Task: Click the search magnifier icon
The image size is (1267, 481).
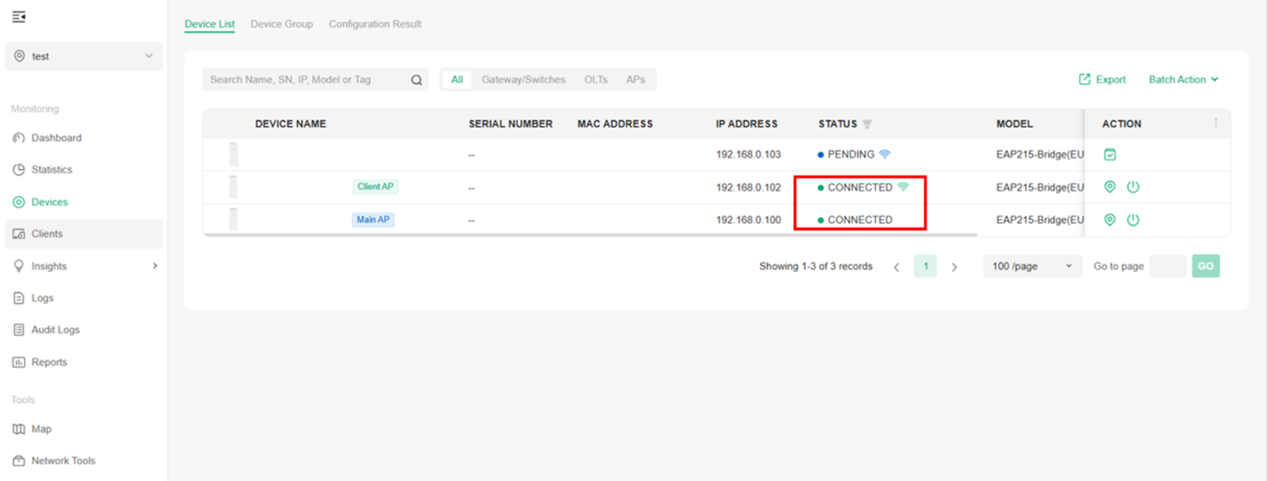Action: coord(417,80)
